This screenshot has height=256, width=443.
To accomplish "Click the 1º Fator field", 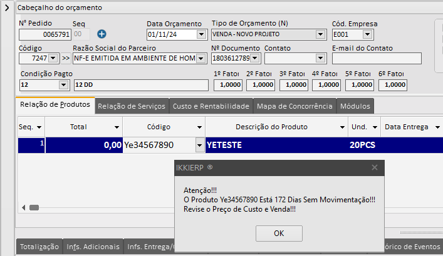I will (228, 85).
